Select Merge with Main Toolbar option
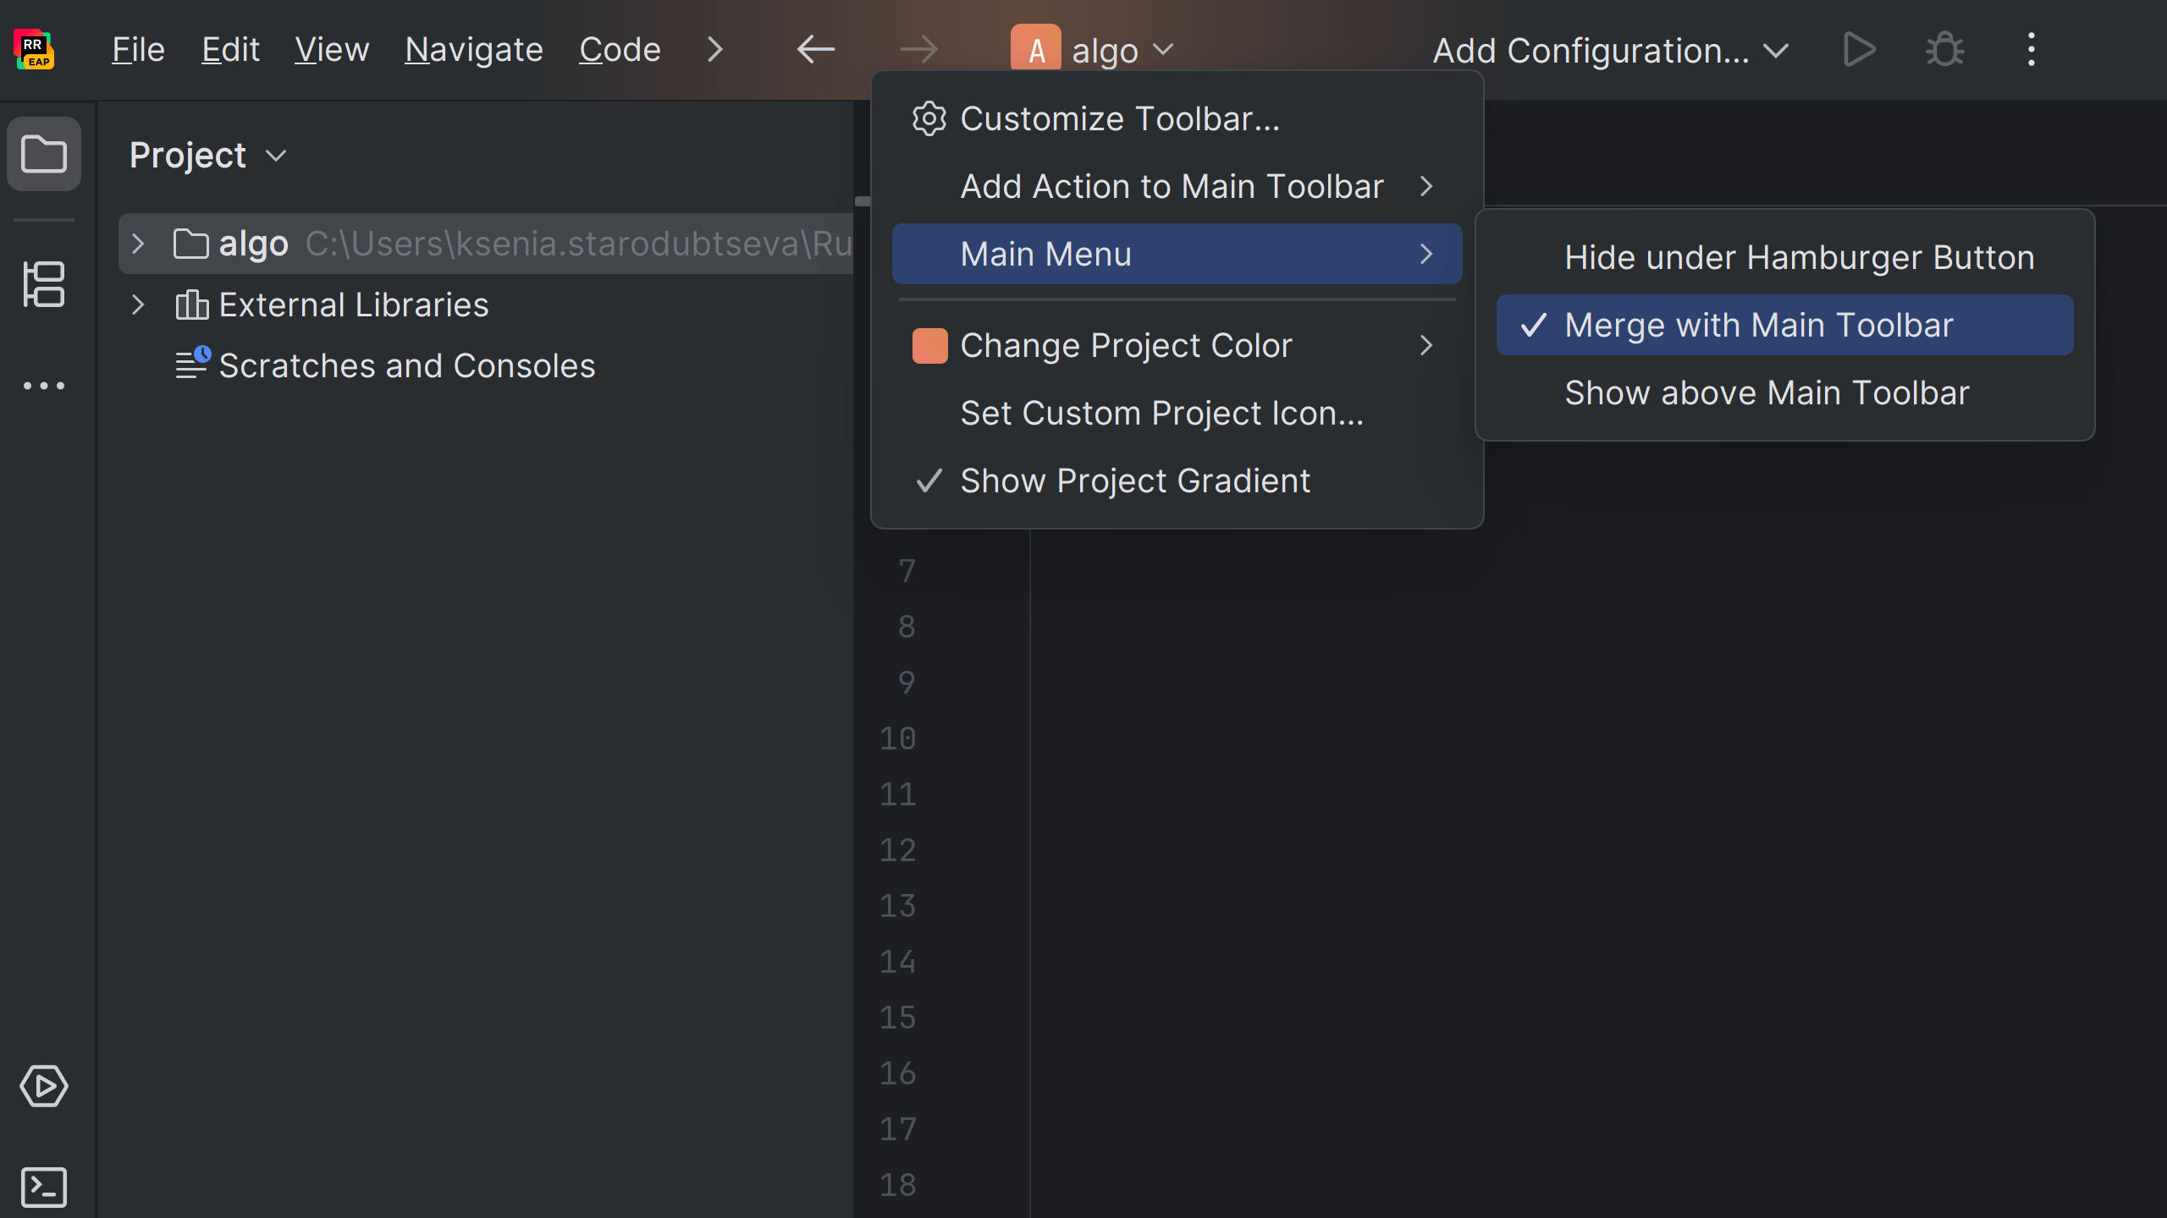2167x1218 pixels. click(1759, 325)
